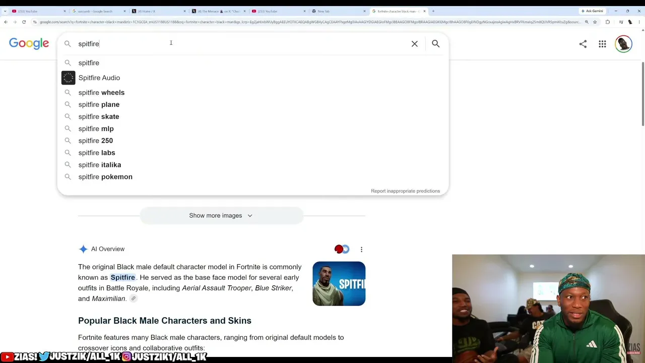View site information icon in address bar
Screen dimensions: 645x363
click(35, 22)
